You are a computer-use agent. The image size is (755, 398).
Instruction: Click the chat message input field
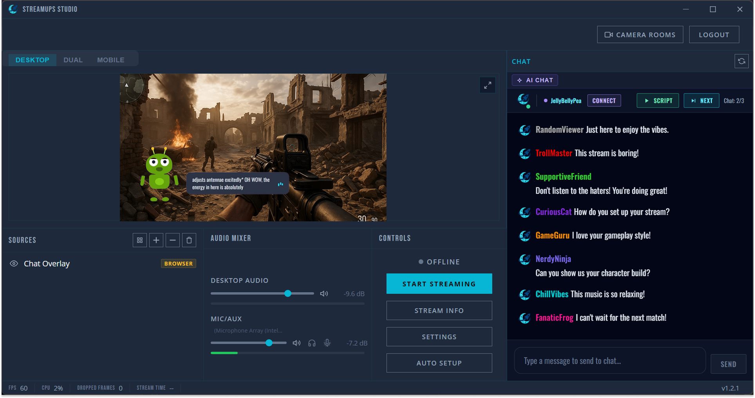609,360
